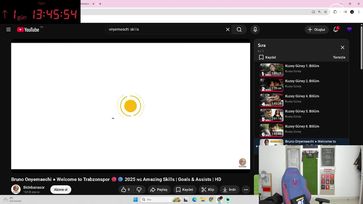Dislike the video with thumbs down
The image size is (363, 204).
pyautogui.click(x=139, y=190)
